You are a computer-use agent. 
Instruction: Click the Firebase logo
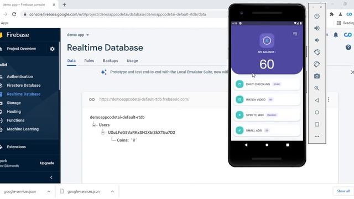click(x=15, y=35)
